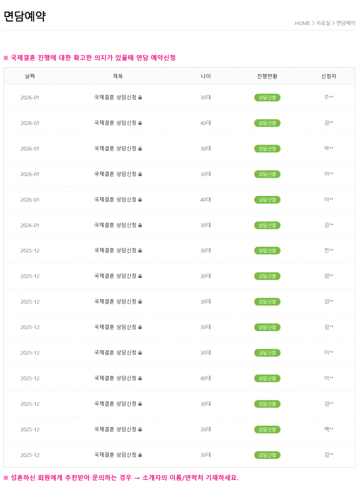The height and width of the screenshot is (483, 360).
Task: Click lock icon in 주** applicant's row
Action: click(x=140, y=98)
